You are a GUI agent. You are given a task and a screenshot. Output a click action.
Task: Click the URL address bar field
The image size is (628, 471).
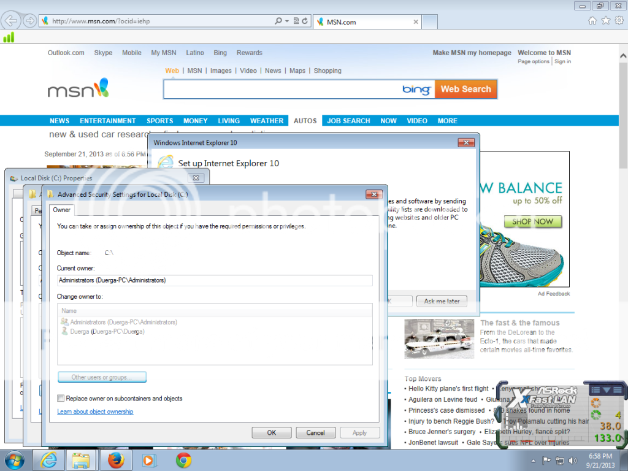click(160, 21)
